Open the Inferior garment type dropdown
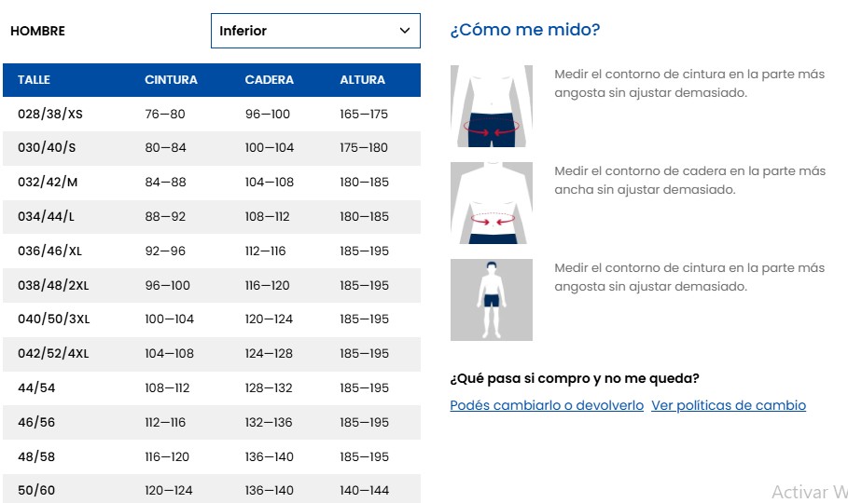Screen dimensions: 848x503 tap(314, 31)
